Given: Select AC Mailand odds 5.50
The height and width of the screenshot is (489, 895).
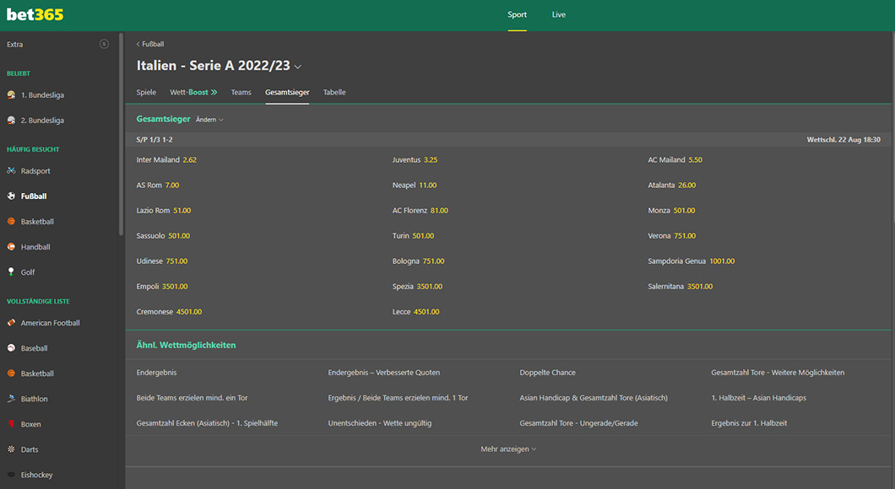Looking at the screenshot, I should (695, 160).
